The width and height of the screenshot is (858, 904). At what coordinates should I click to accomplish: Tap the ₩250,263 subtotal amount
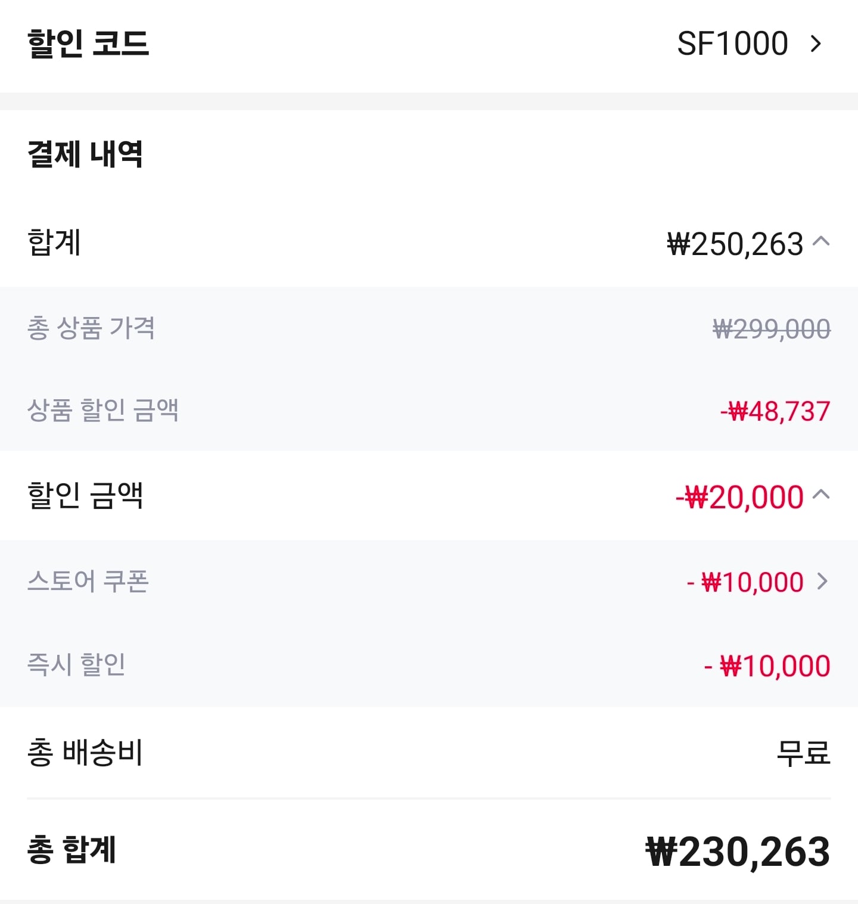click(x=735, y=244)
